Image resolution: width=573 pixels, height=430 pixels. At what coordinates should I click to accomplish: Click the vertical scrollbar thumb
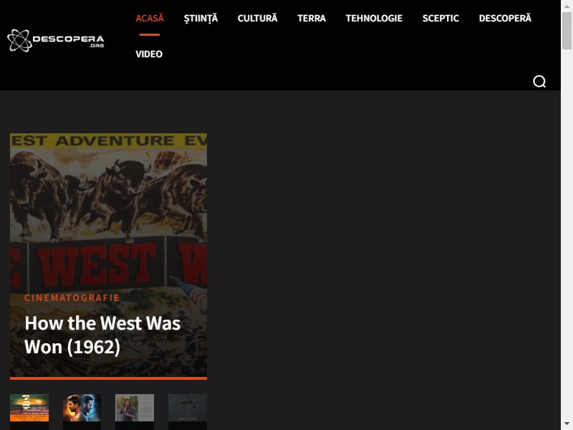567,30
